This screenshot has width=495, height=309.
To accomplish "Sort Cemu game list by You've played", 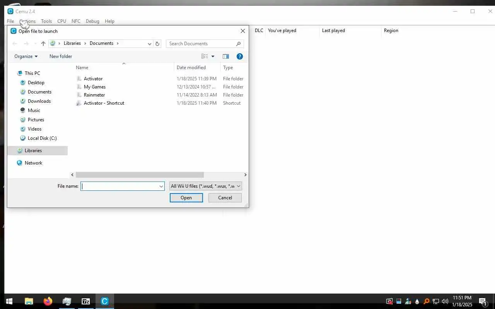I will click(282, 31).
